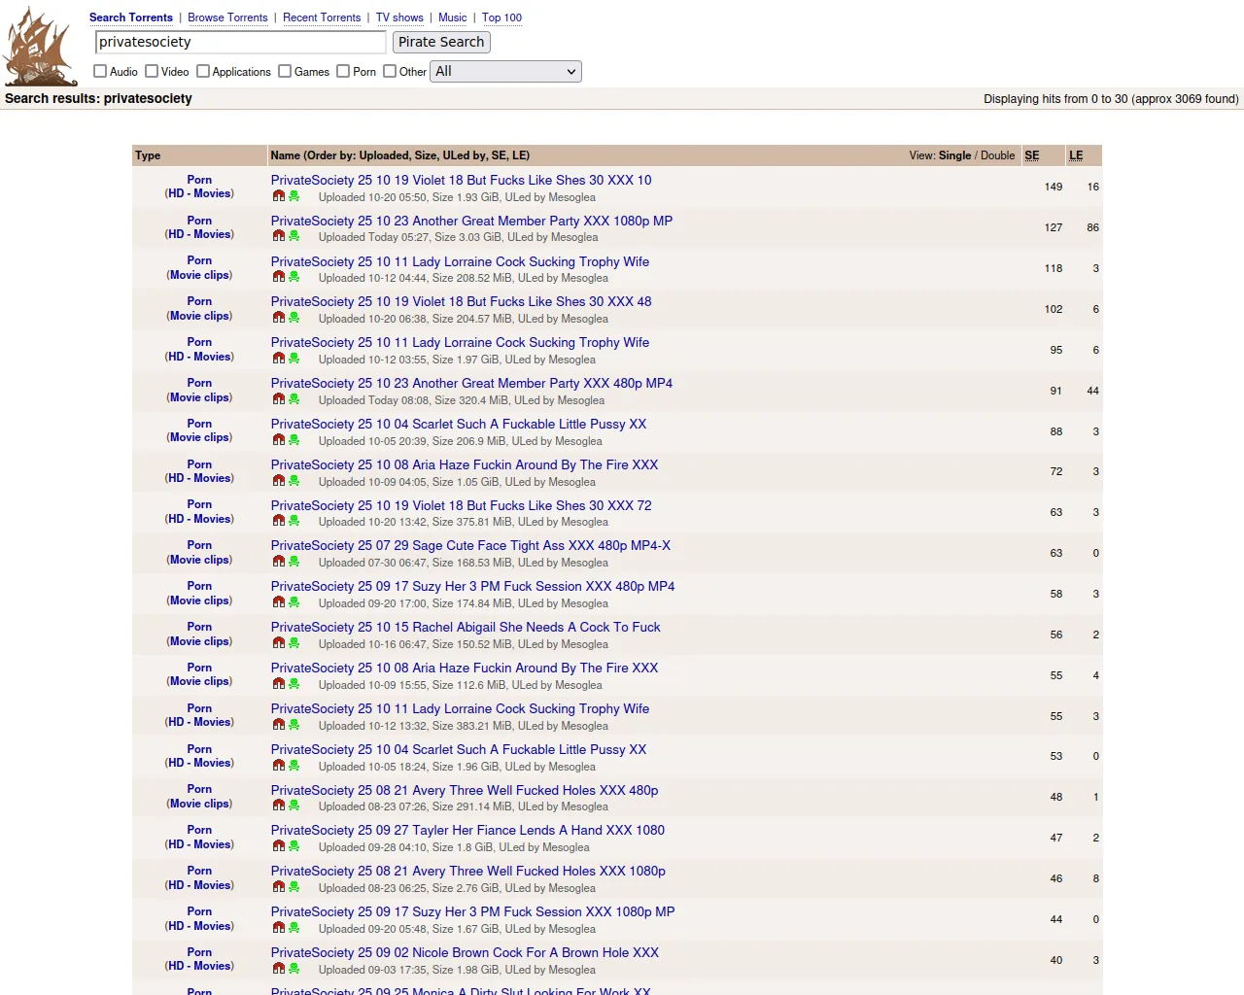Viewport: 1244px width, 995px height.
Task: Go to Browse Torrents in top navigation
Action: coord(227,17)
